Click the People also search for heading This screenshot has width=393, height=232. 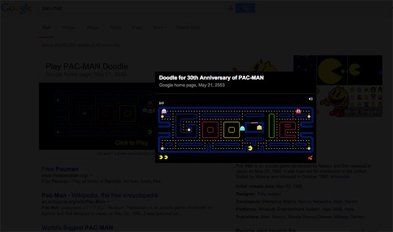click(x=266, y=230)
